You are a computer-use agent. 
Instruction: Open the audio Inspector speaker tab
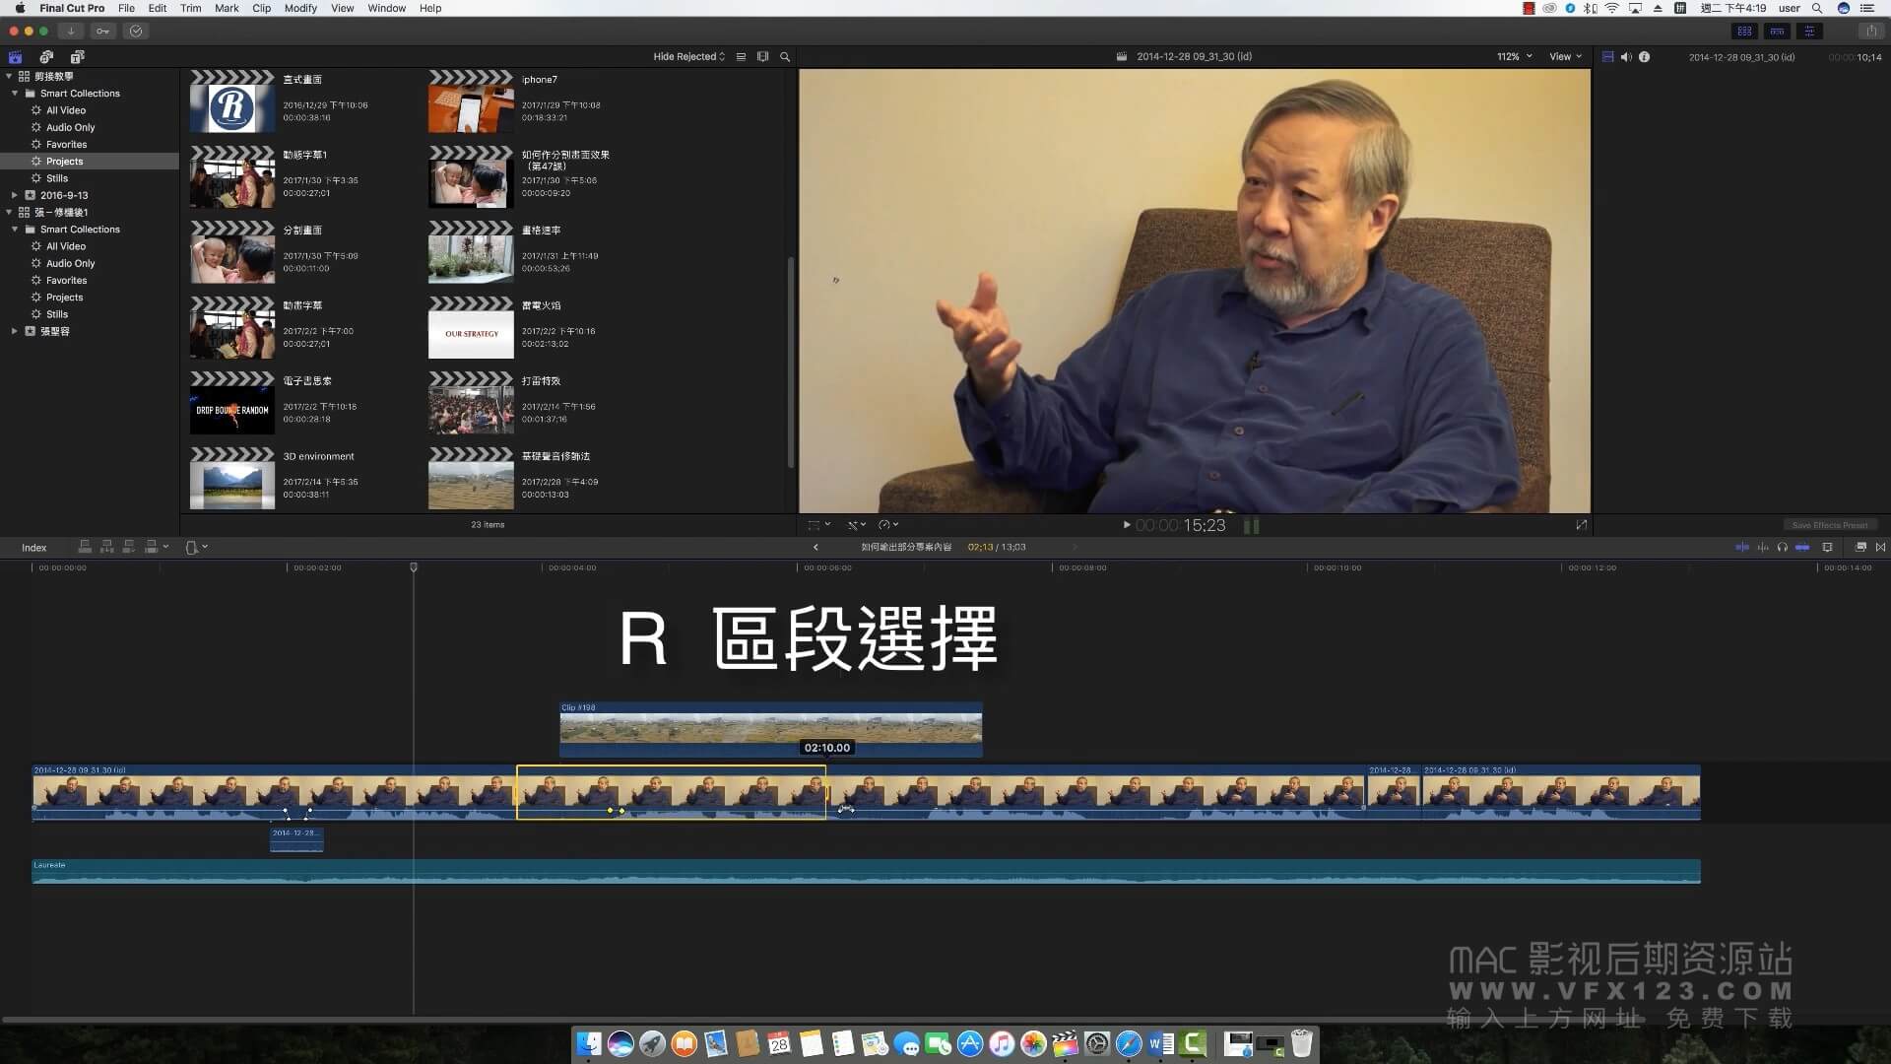[1626, 56]
